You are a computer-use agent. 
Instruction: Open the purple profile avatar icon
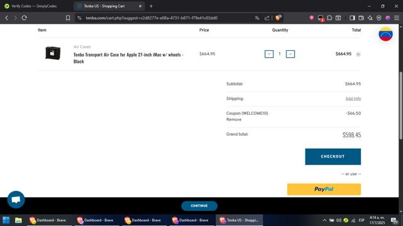[x=388, y=18]
